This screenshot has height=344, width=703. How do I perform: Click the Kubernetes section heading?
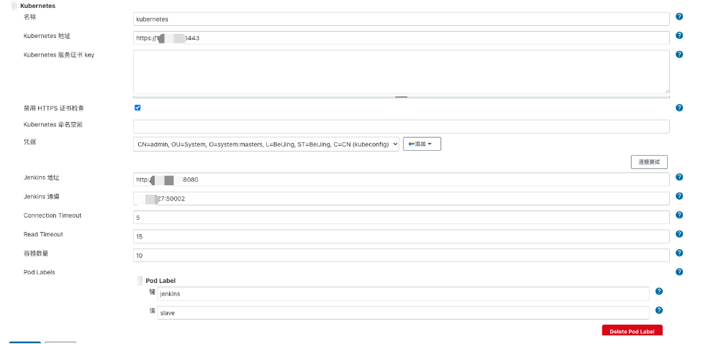[37, 6]
